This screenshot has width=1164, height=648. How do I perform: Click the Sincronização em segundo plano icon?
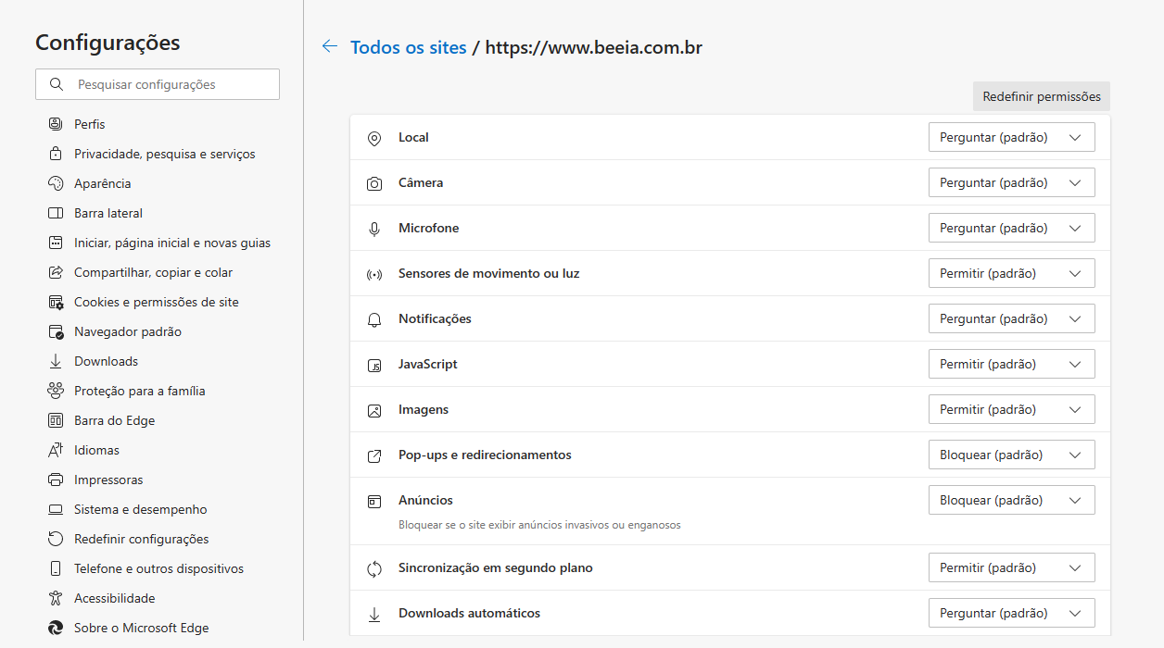click(x=374, y=568)
